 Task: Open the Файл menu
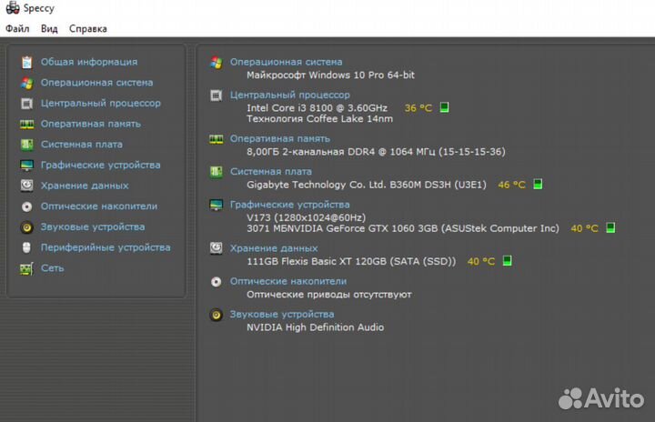17,28
